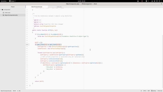
Task: Click the editor vertical scrollbar
Action: click(162, 62)
